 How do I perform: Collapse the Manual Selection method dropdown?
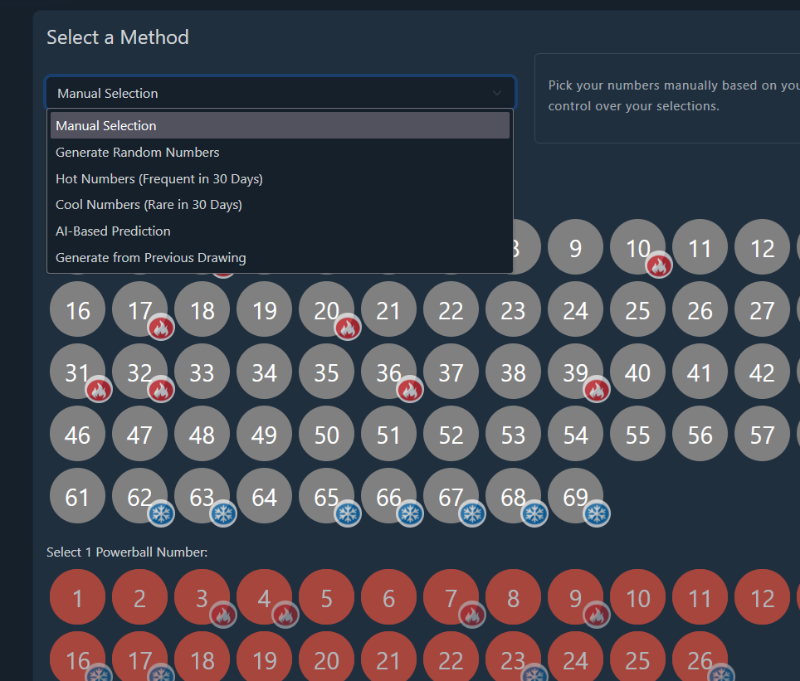[280, 93]
